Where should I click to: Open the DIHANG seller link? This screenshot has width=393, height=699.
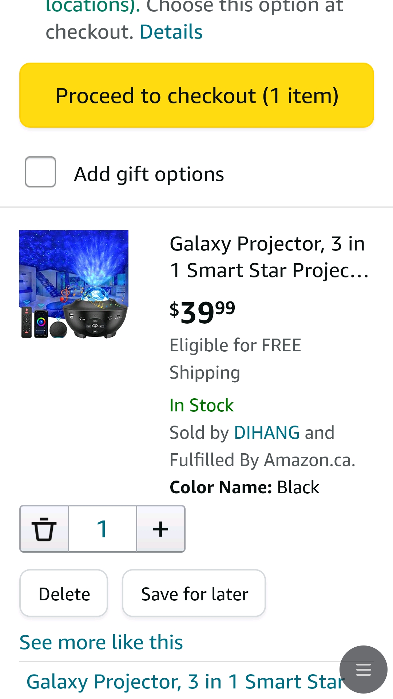pyautogui.click(x=267, y=433)
